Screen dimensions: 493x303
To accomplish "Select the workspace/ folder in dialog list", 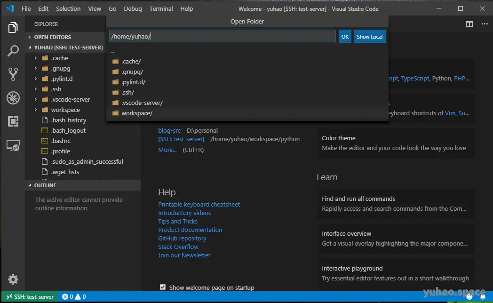I will point(247,113).
